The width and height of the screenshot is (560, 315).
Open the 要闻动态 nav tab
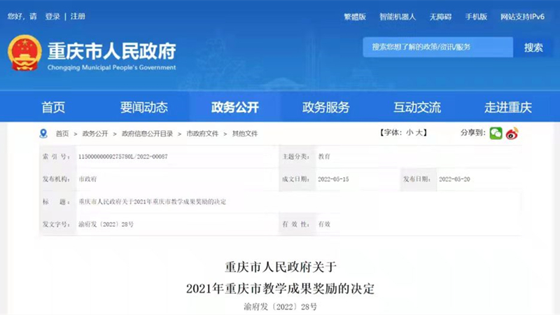pos(144,107)
